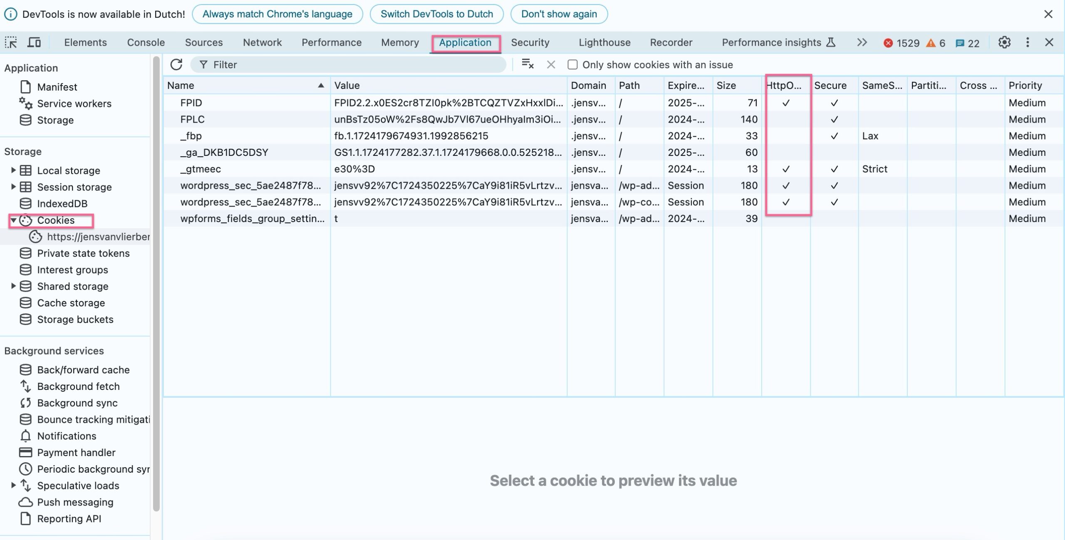
Task: Select the _gtmeec cookie row
Action: click(613, 169)
